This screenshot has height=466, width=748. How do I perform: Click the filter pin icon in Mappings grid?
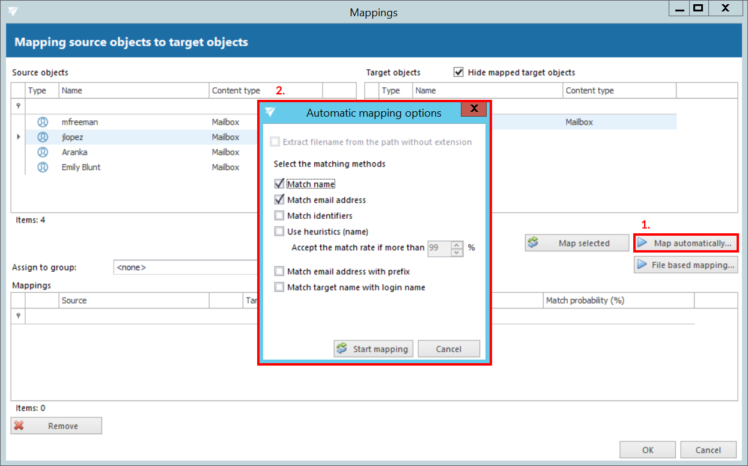point(18,316)
